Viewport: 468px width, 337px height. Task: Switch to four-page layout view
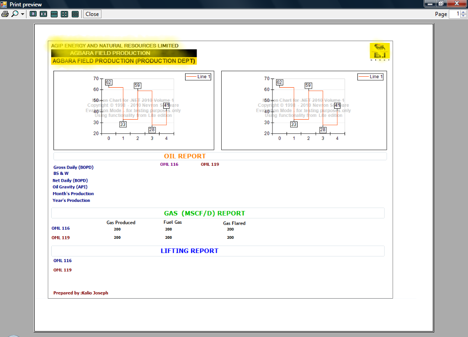(64, 14)
